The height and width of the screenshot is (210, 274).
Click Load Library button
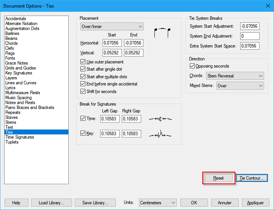click(x=51, y=203)
